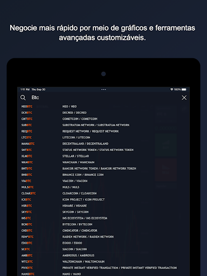
Task: Select the ICXBTC result
Action: tap(26, 199)
